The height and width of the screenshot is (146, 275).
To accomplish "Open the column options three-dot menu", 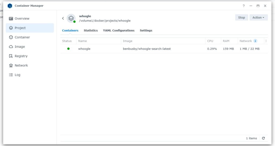I will point(266,41).
